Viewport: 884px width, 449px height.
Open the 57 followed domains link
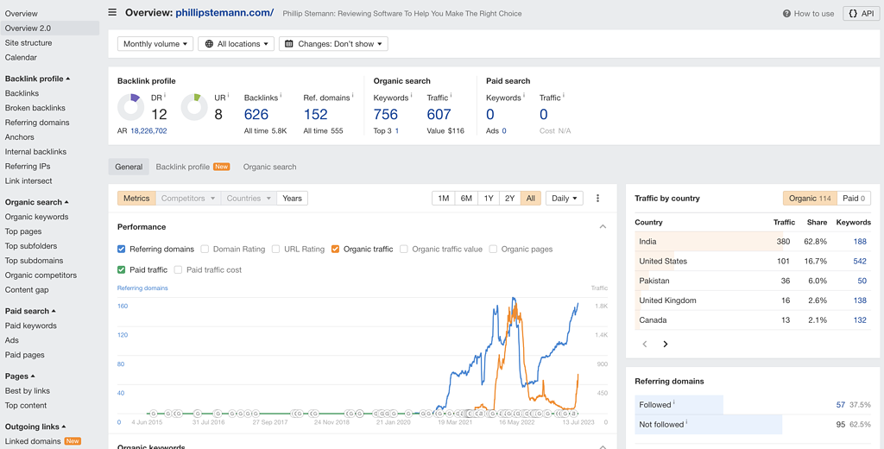(x=841, y=404)
